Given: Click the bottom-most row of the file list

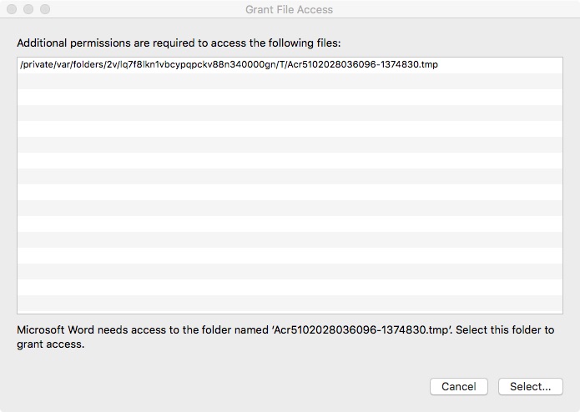Looking at the screenshot, I should pyautogui.click(x=290, y=304).
